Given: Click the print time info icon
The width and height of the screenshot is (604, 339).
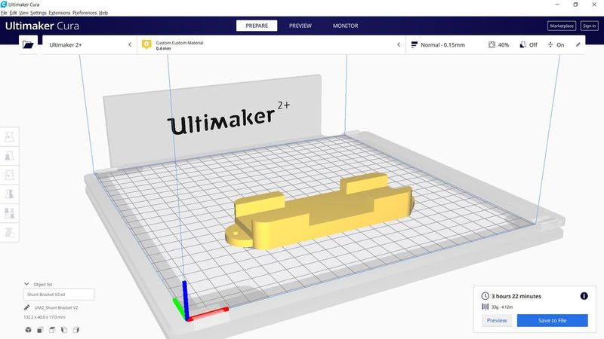Looking at the screenshot, I should [584, 296].
